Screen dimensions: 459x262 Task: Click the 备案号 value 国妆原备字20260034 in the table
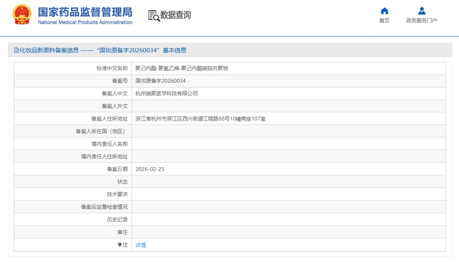[160, 81]
